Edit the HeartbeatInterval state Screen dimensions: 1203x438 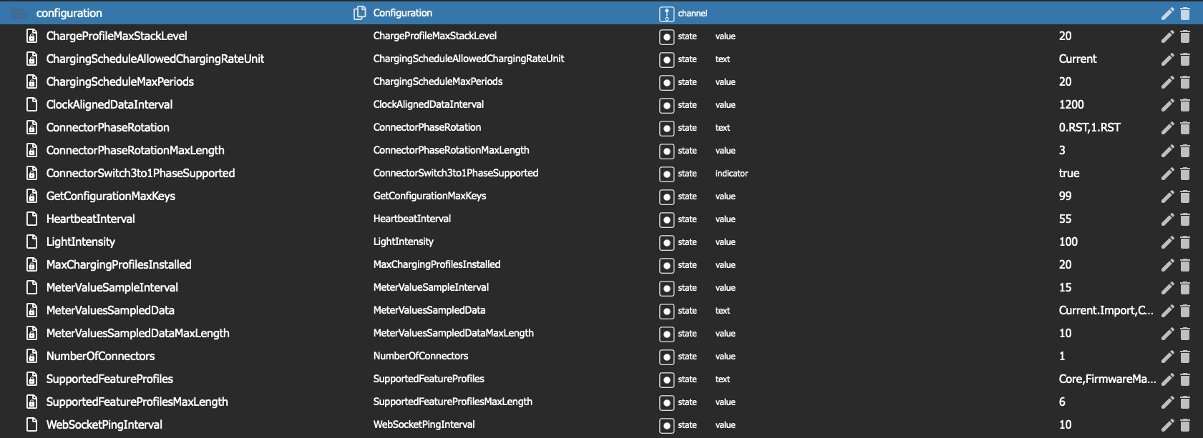[x=1167, y=219]
